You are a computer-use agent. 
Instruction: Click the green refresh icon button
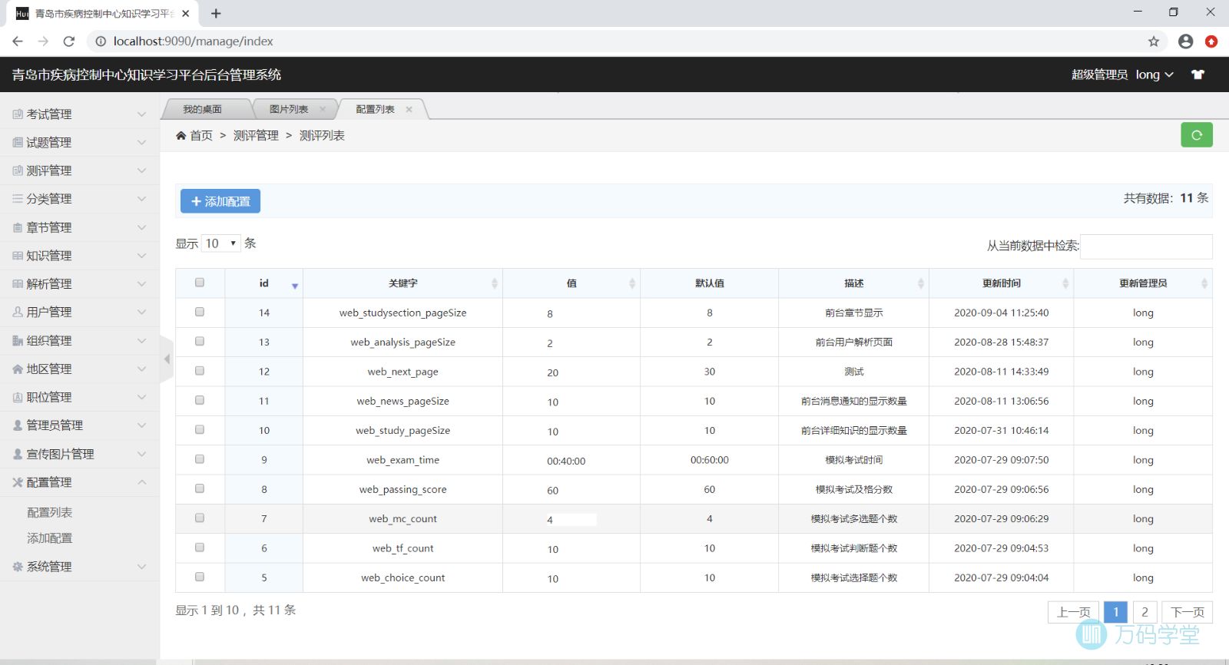(x=1197, y=135)
